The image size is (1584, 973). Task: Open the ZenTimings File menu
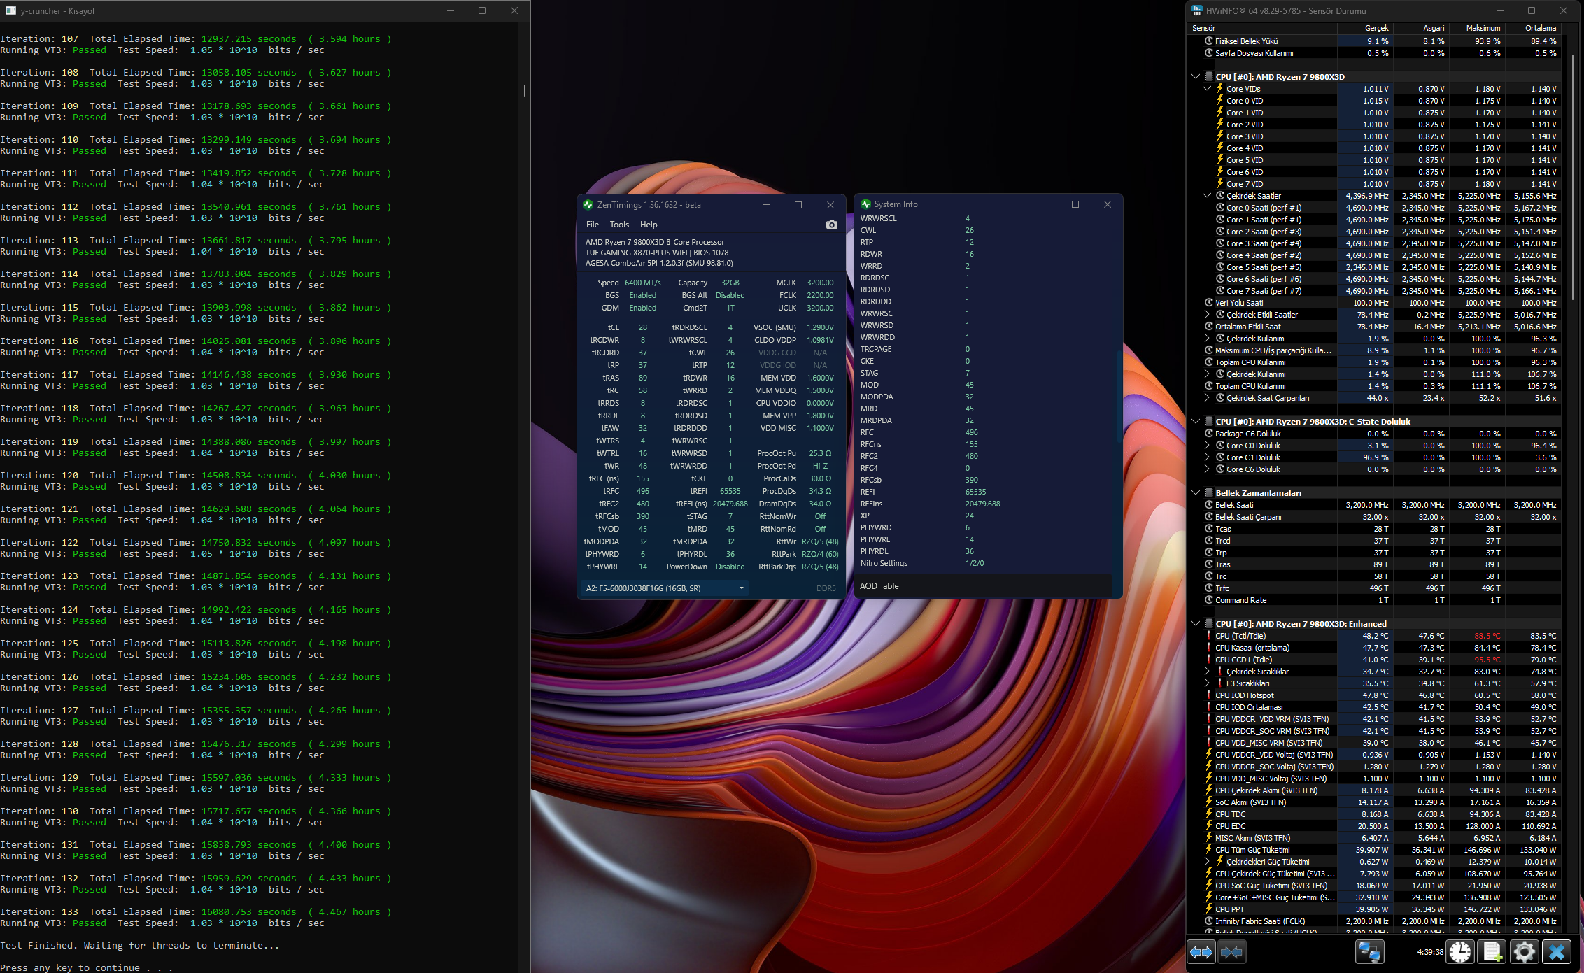pos(593,225)
